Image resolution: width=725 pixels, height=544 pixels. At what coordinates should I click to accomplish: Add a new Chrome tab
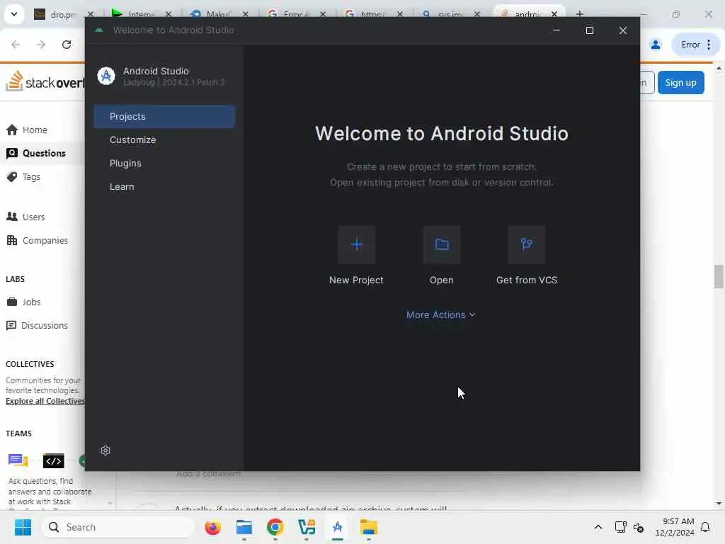pyautogui.click(x=579, y=14)
